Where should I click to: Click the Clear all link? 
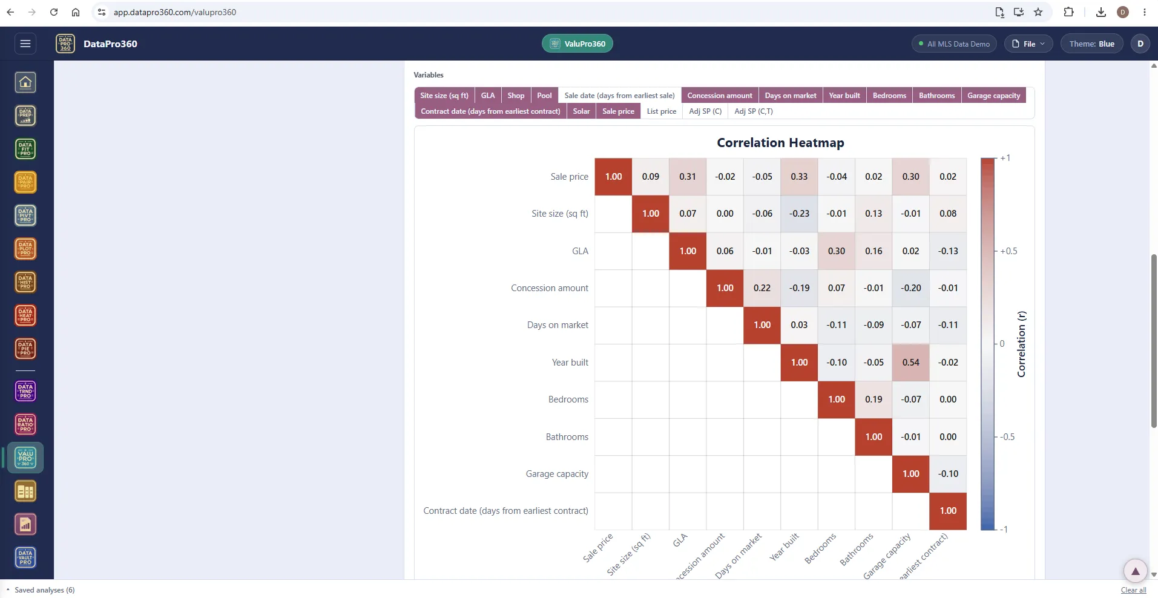1133,590
